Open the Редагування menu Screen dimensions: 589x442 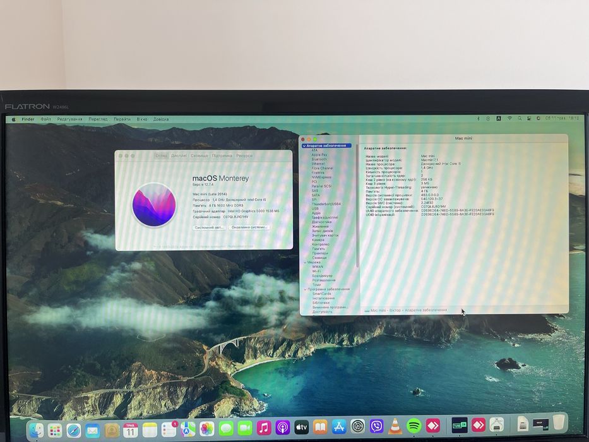69,119
